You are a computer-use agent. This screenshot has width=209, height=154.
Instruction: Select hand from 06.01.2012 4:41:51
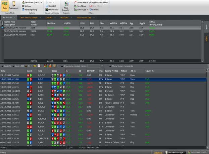click(103, 95)
